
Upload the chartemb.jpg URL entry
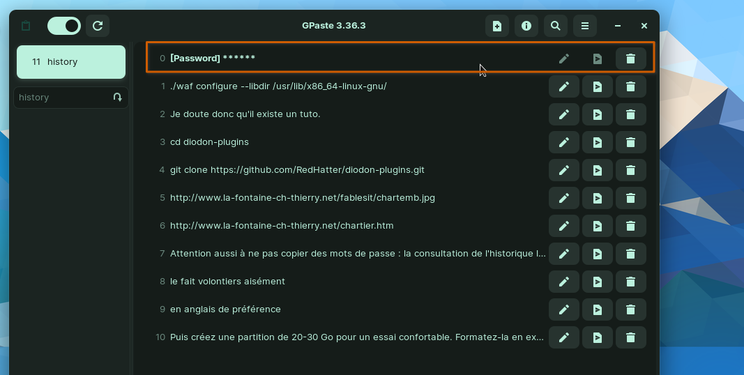tap(598, 198)
